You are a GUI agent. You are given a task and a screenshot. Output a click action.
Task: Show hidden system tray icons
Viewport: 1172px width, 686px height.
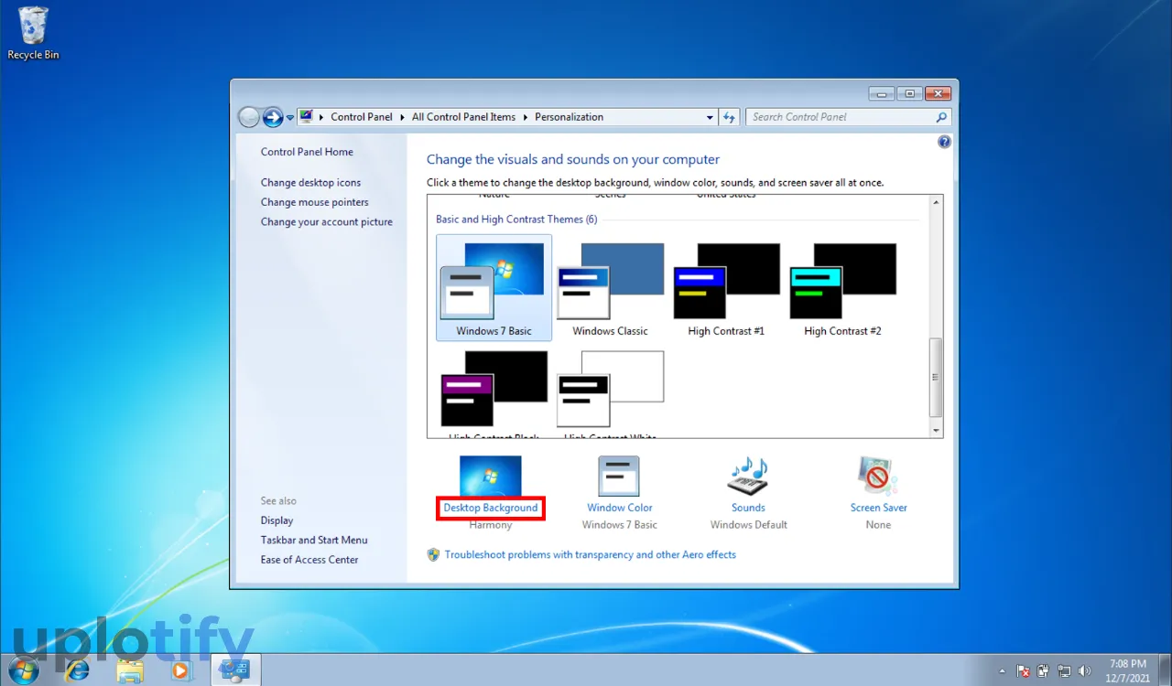pyautogui.click(x=1001, y=670)
